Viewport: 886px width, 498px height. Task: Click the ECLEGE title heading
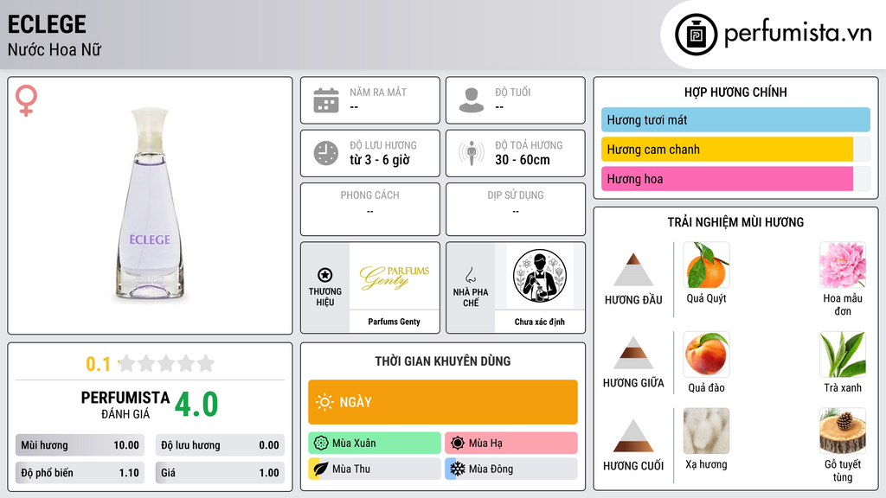click(47, 24)
